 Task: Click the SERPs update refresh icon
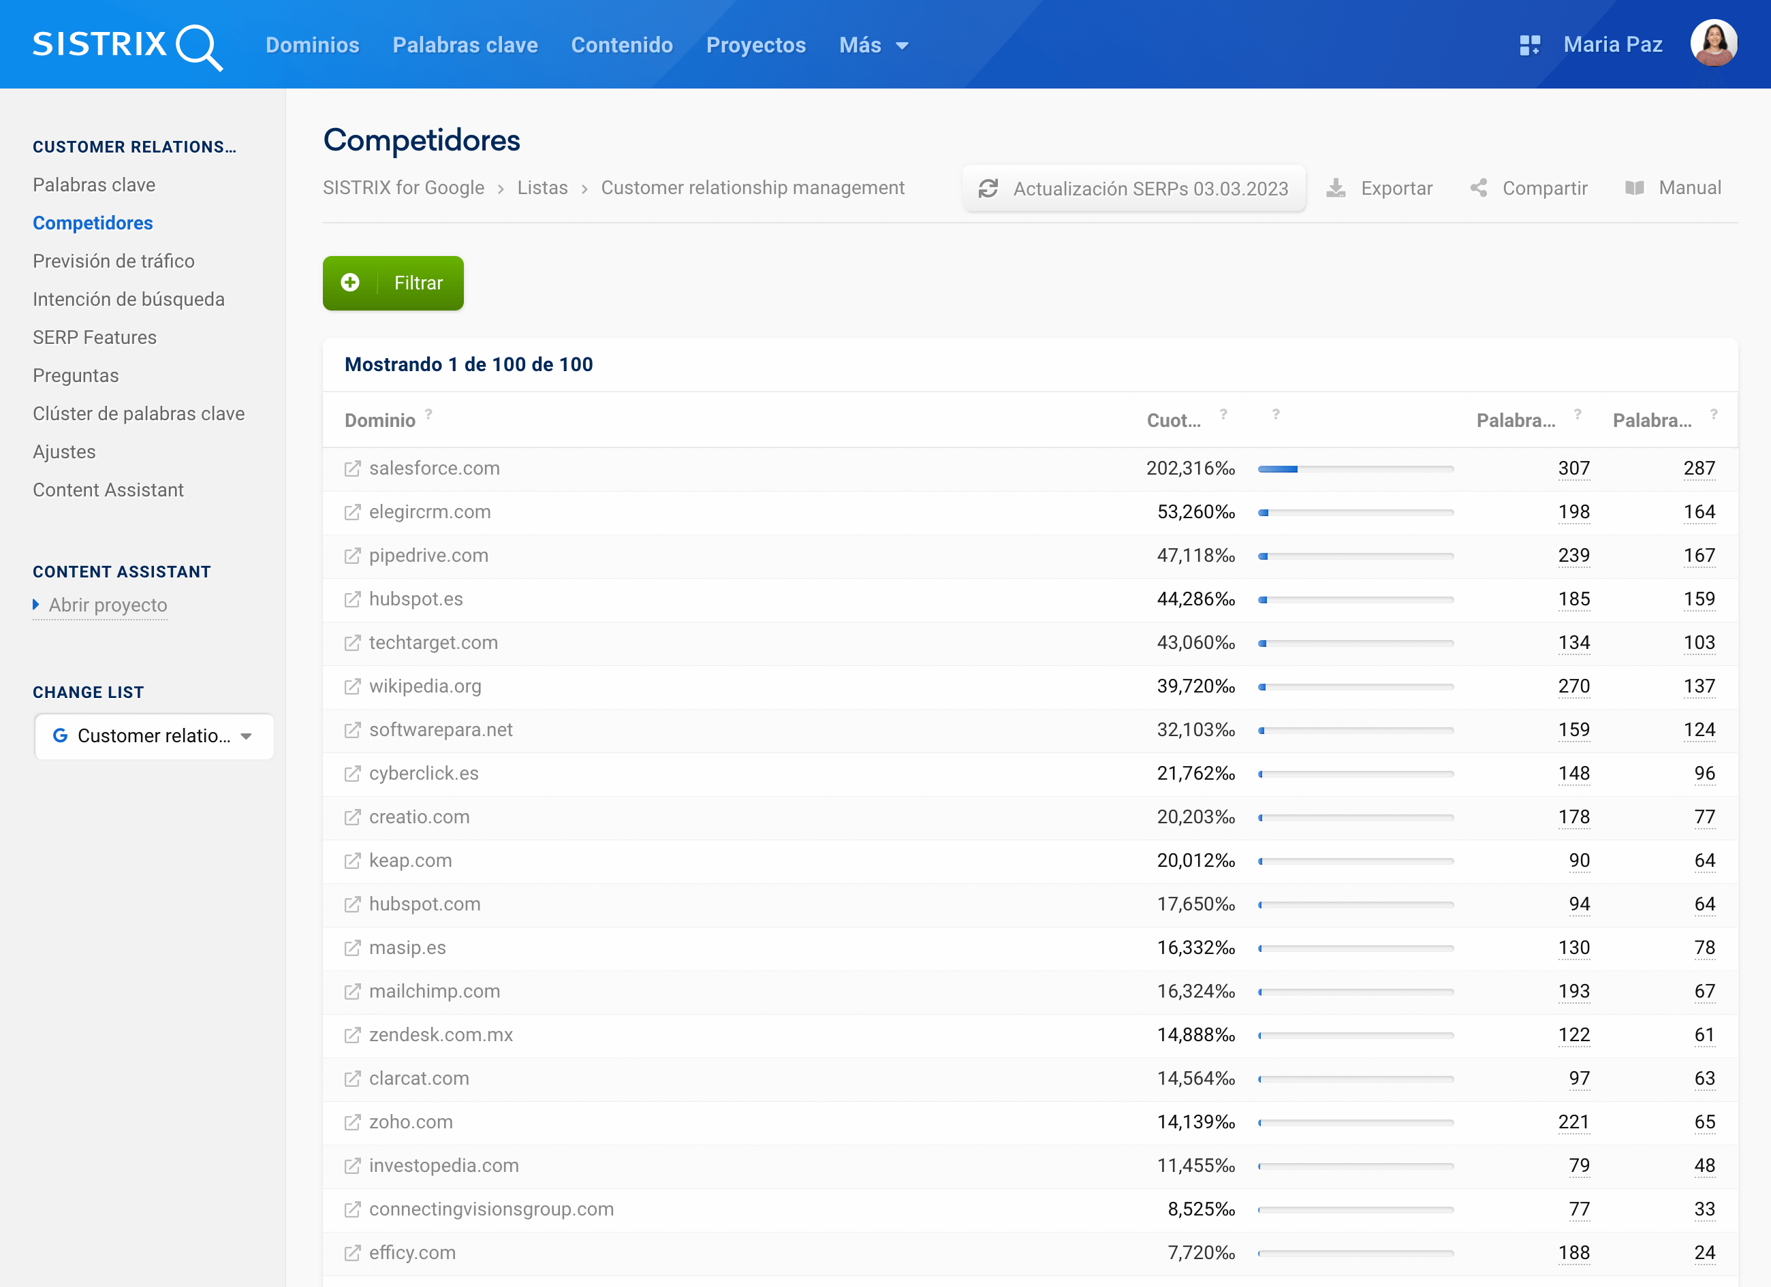point(988,188)
